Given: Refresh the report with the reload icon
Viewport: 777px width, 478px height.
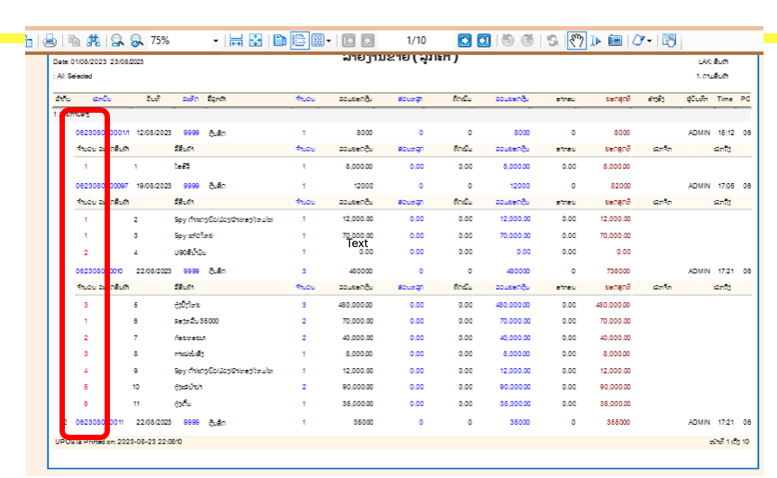Looking at the screenshot, I should [553, 41].
